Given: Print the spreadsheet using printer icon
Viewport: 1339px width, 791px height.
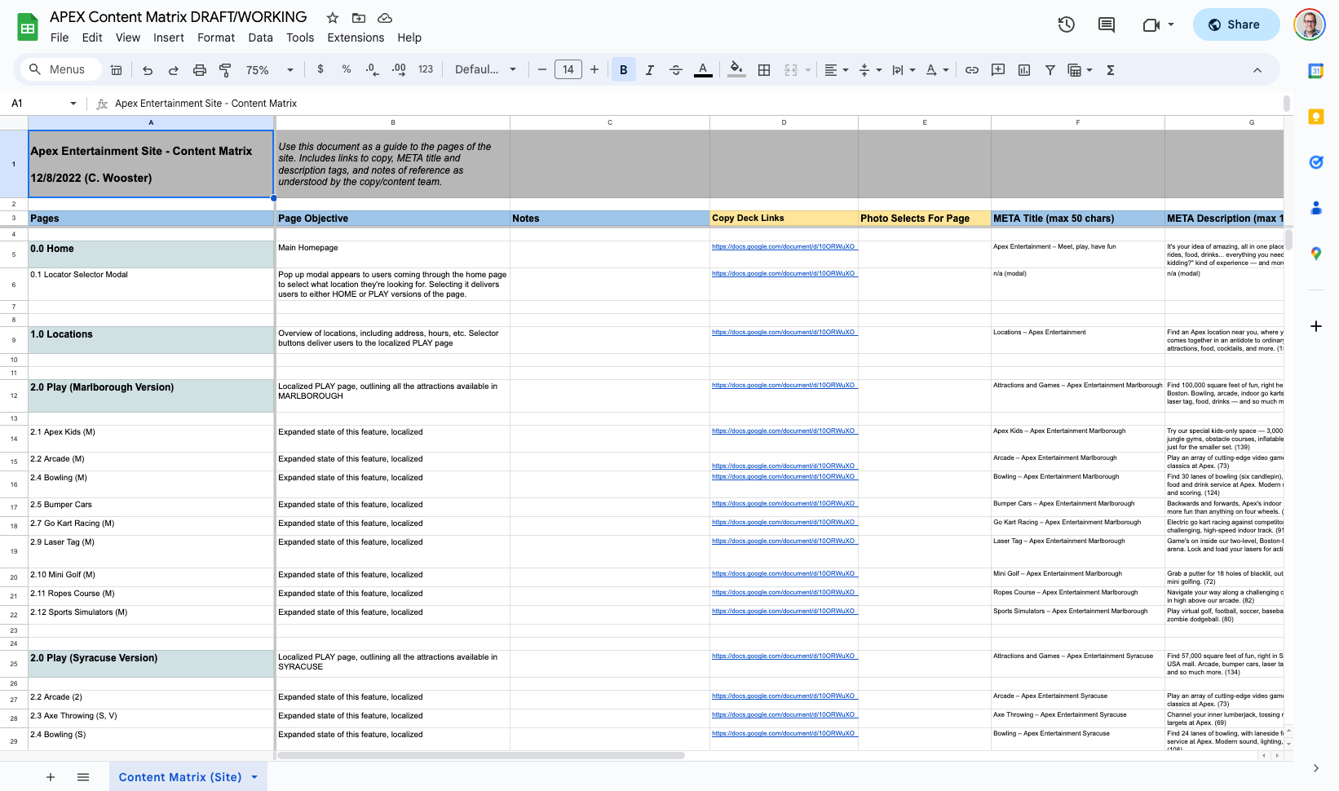Looking at the screenshot, I should [200, 70].
